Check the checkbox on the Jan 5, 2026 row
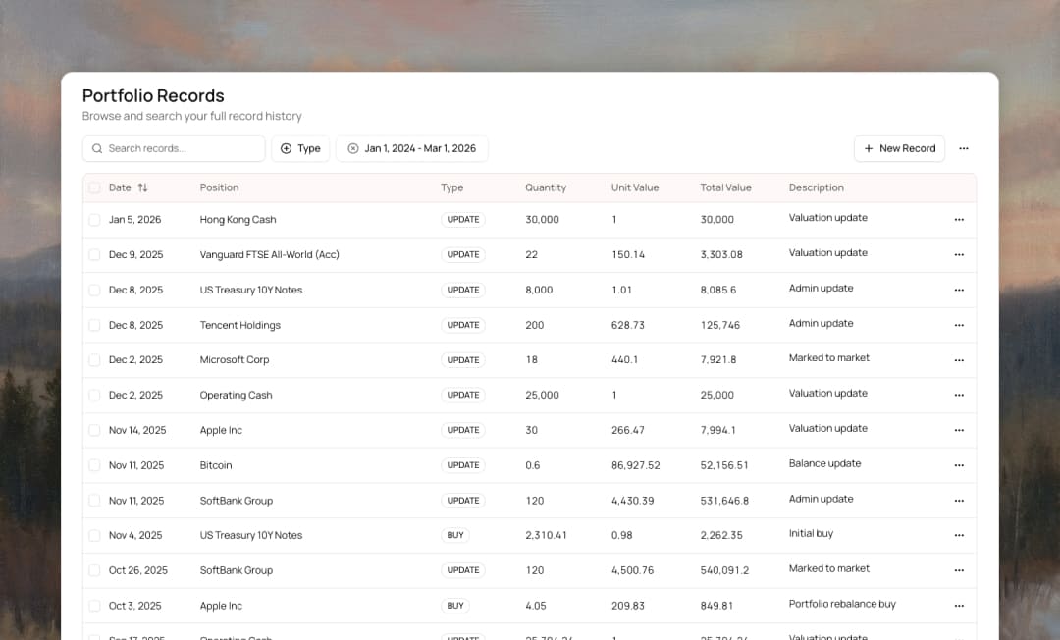Viewport: 1060px width, 640px height. pos(94,219)
